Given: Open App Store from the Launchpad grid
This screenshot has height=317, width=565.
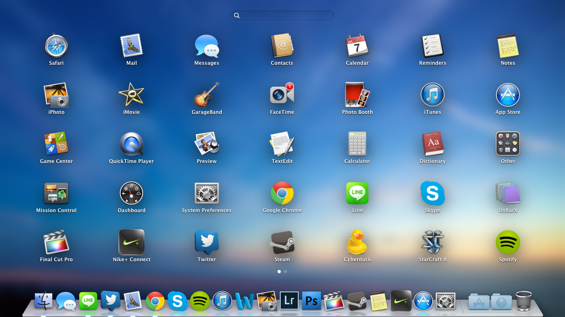Looking at the screenshot, I should 508,95.
